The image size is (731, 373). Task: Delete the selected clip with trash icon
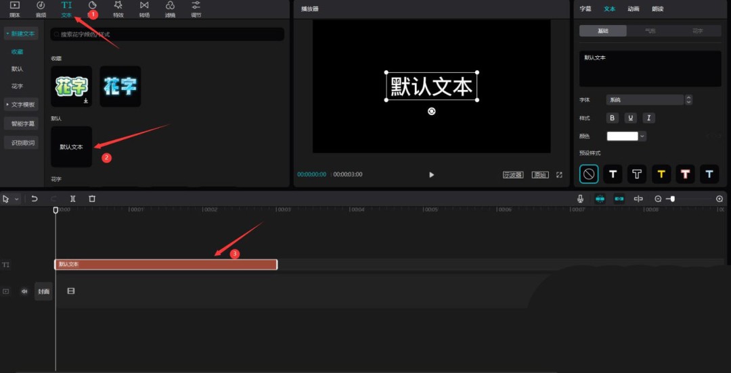pyautogui.click(x=92, y=199)
